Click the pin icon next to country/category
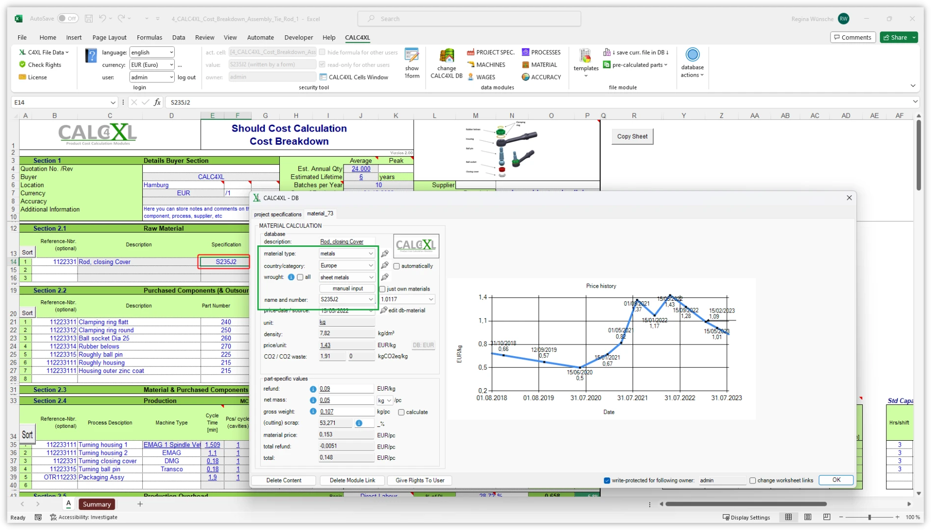 385,265
